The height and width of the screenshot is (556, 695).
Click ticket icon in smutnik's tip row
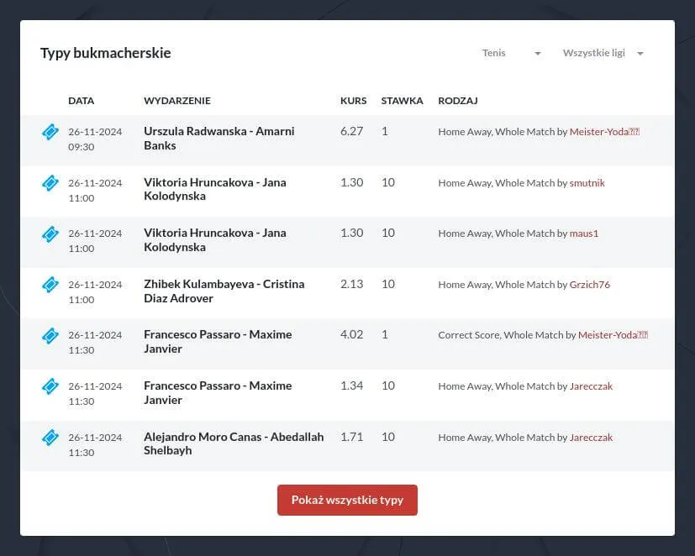pos(50,183)
